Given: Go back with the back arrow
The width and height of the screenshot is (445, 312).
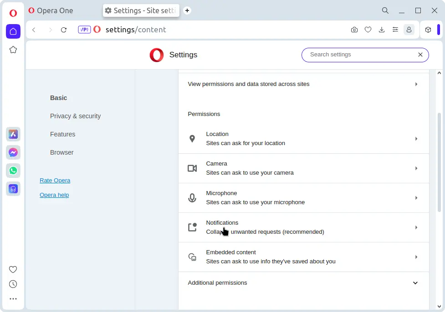Looking at the screenshot, I should coord(34,30).
